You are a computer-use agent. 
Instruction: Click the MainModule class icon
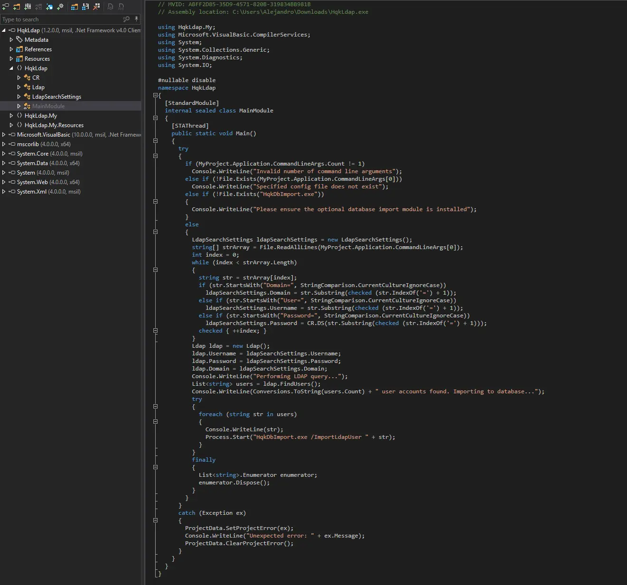click(x=27, y=106)
